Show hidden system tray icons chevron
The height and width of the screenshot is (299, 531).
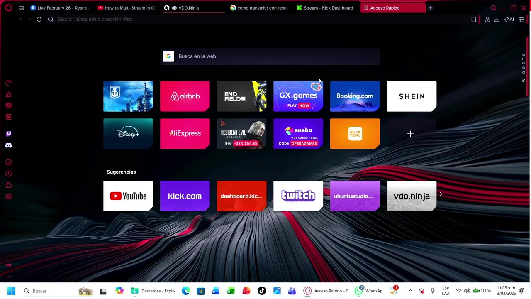tap(410, 291)
